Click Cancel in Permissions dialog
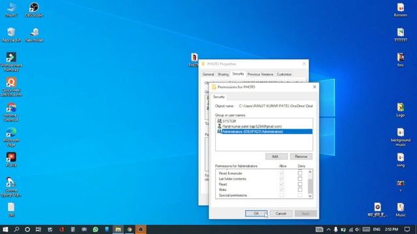Viewport: 417px width, 234px height. 281,213
